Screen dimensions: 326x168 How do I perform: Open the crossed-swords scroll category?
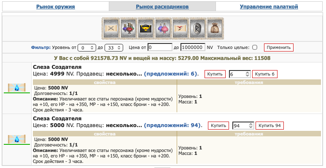111,29
